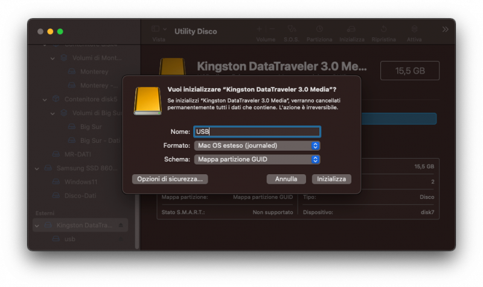This screenshot has height=287, width=483.
Task: Focus the Nome text field
Action: click(257, 131)
